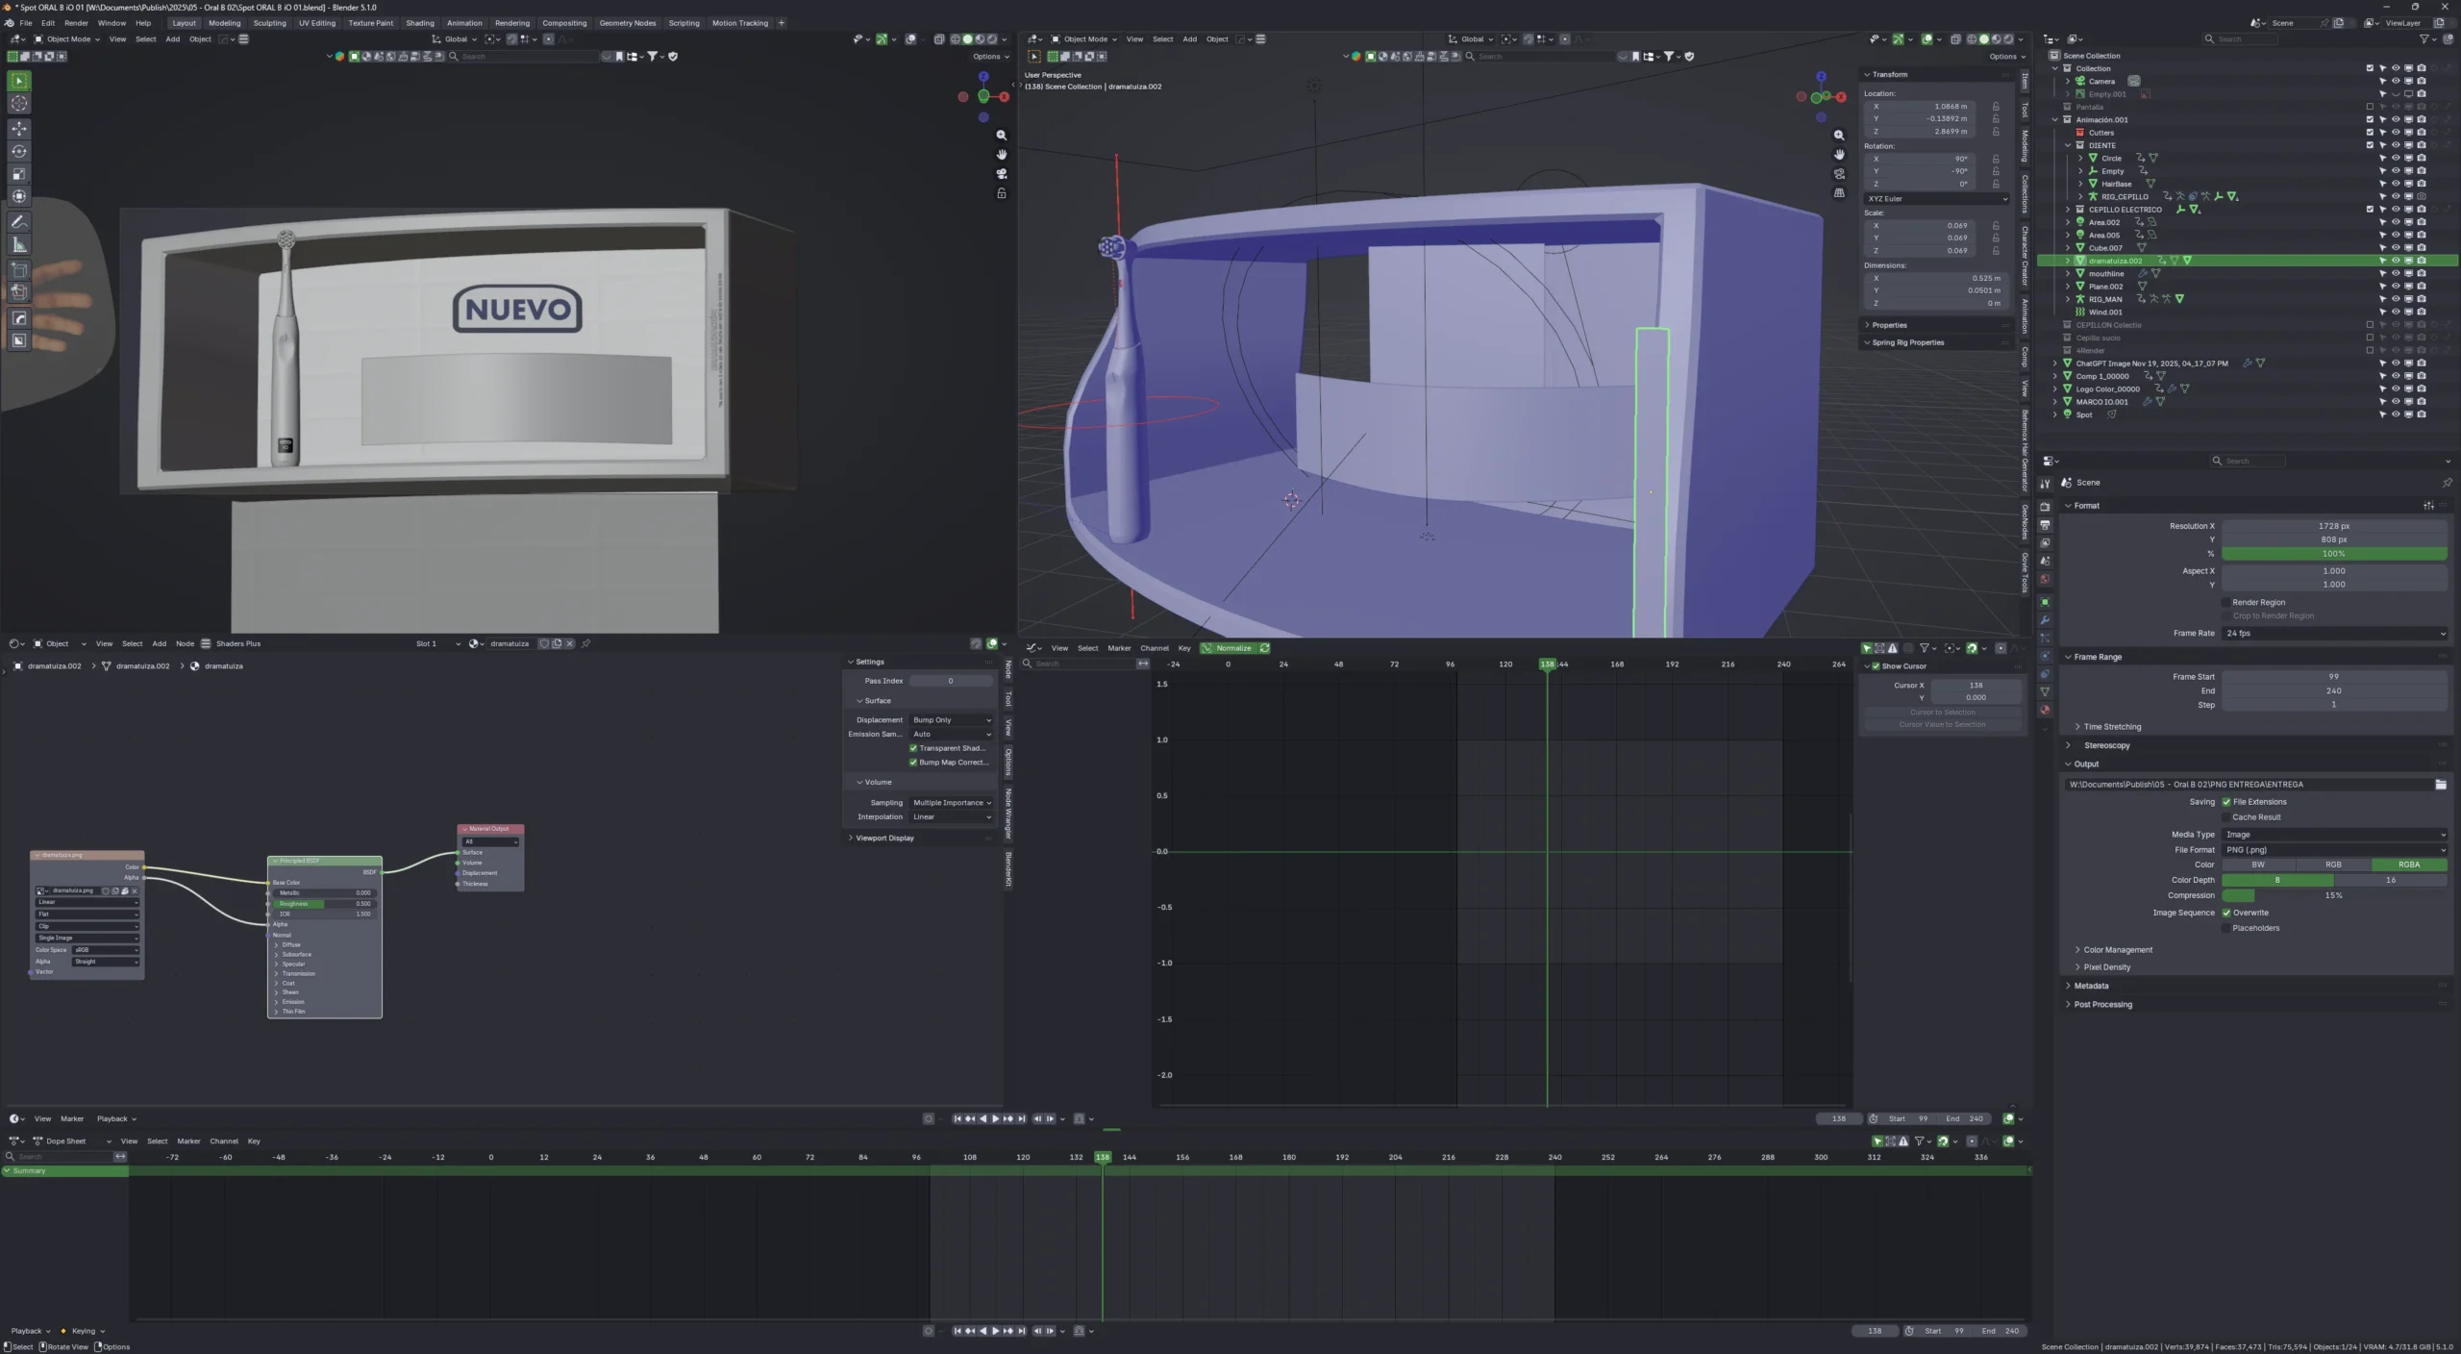Uncheck the File Extensions checkbox
Screen dimensions: 2461x1354
pos(2226,802)
